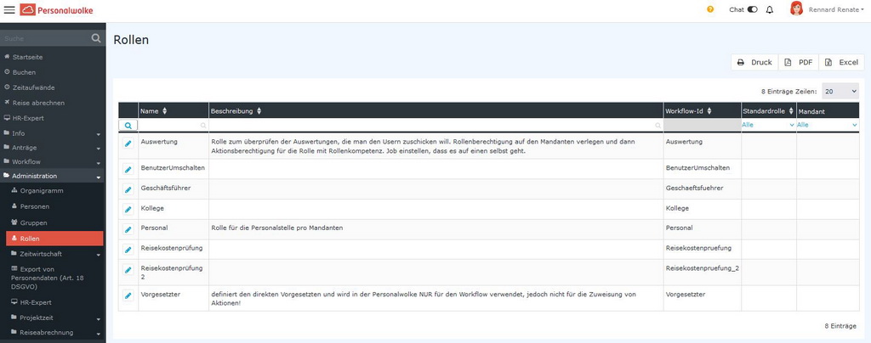
Task: Edit the Kollege role pencil icon
Action: pos(128,208)
